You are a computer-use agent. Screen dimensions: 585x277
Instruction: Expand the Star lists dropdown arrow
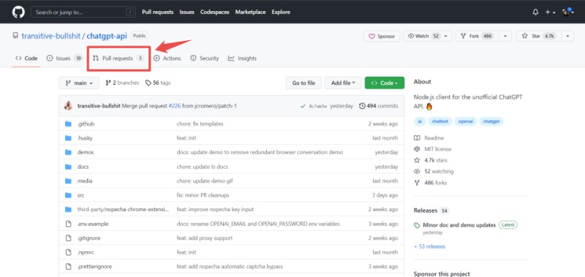point(567,36)
